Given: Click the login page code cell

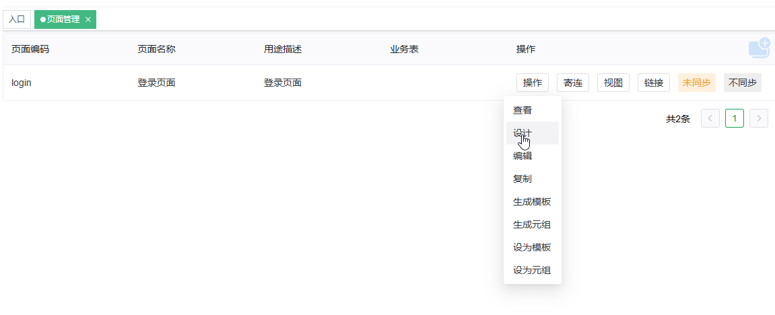Looking at the screenshot, I should (x=22, y=83).
